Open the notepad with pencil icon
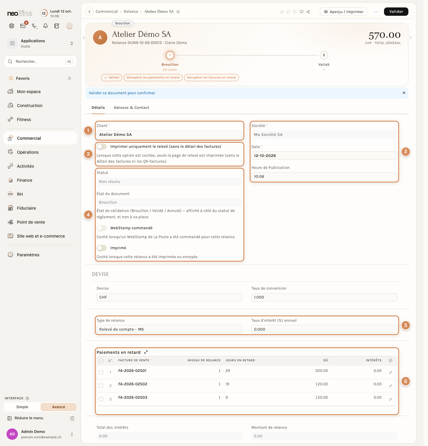428x446 pixels. [x=57, y=26]
